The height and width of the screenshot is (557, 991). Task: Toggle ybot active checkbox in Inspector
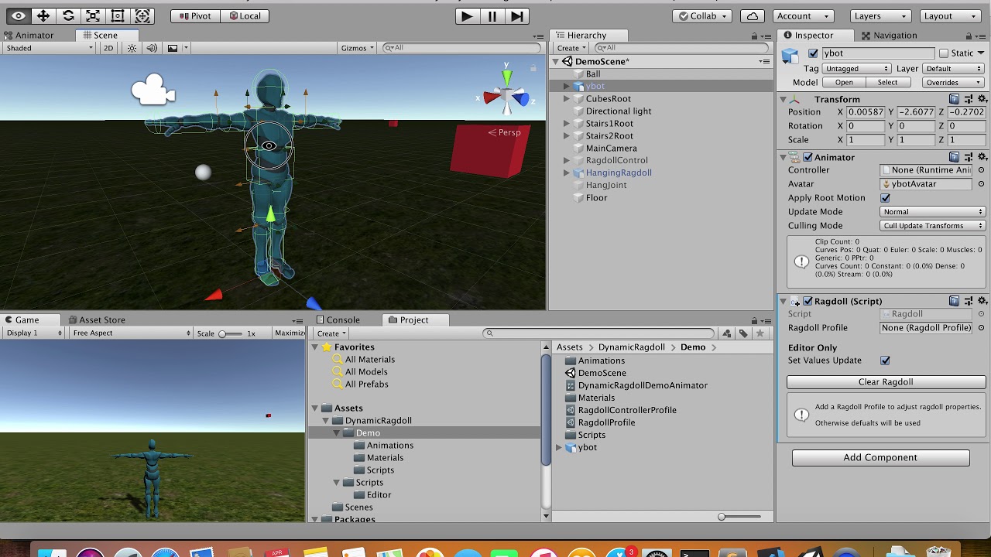click(813, 53)
